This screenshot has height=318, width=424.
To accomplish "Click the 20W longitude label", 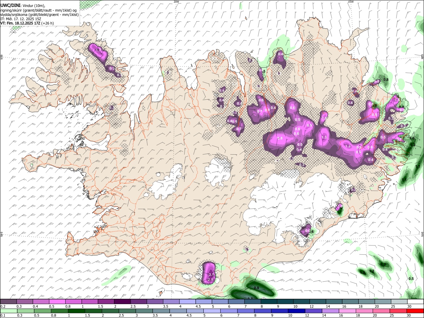I will coord(176,2).
